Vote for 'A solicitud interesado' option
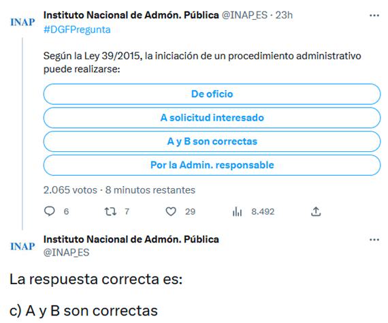Image resolution: width=388 pixels, height=323 pixels. [212, 118]
